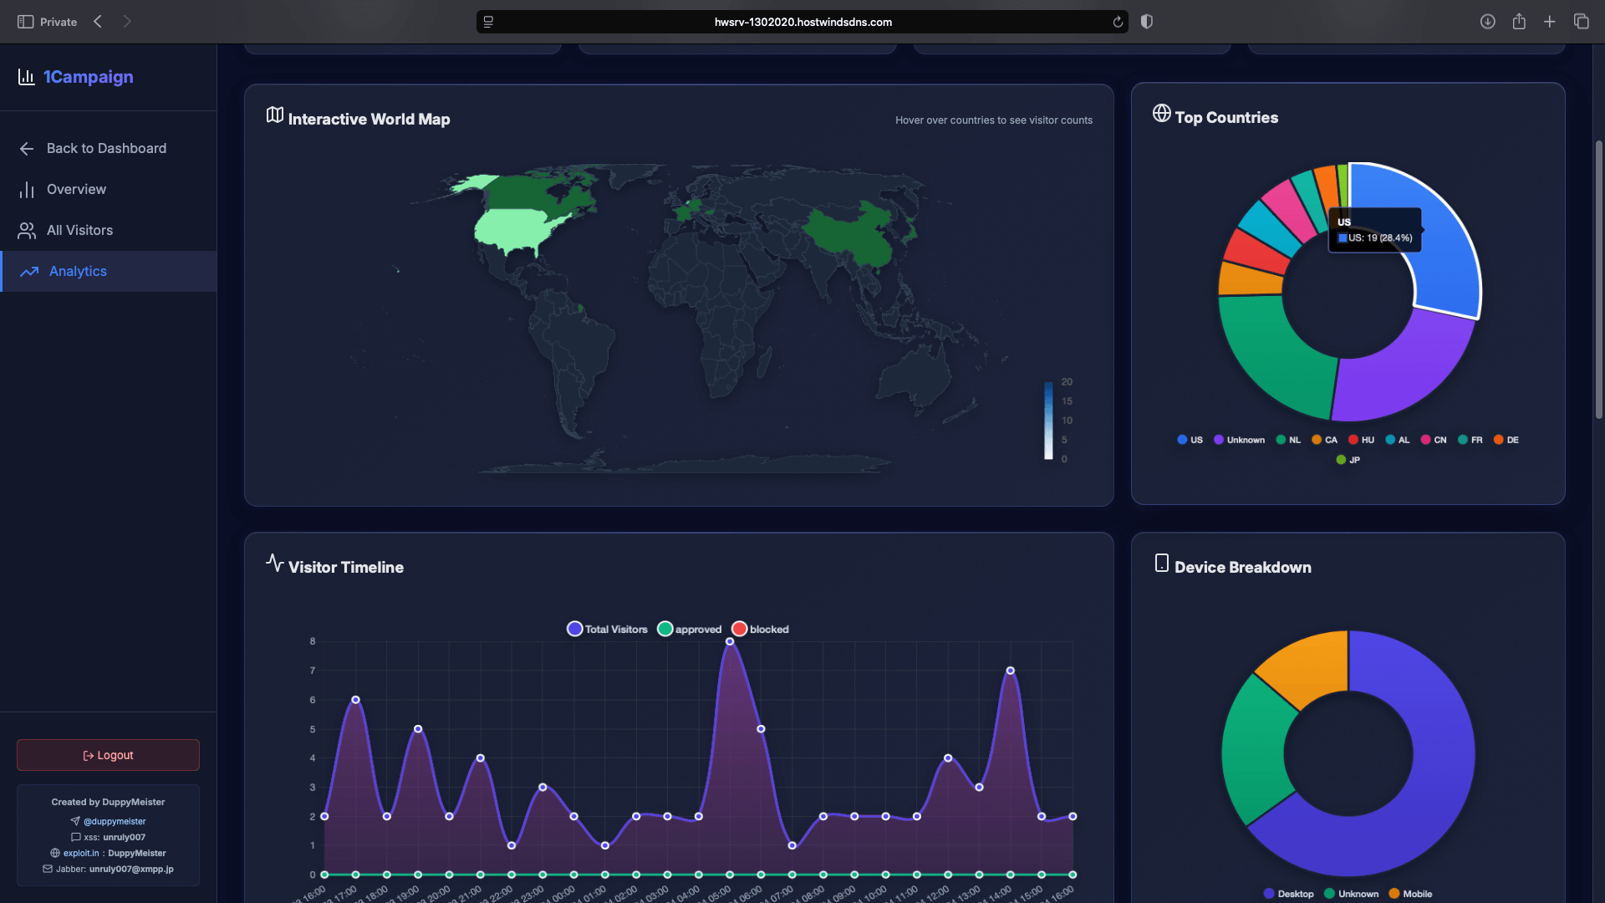Image resolution: width=1605 pixels, height=903 pixels.
Task: Open the Safari downloads icon
Action: pyautogui.click(x=1487, y=22)
